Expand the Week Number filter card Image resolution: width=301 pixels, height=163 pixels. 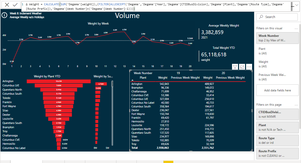[x=277, y=38]
